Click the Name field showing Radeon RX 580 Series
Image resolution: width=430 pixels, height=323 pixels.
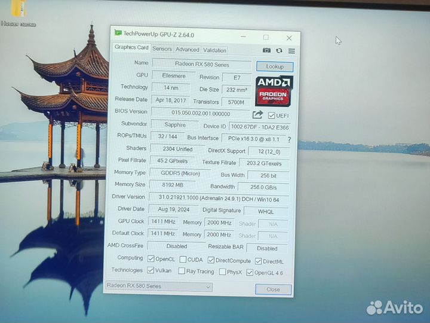[x=202, y=65]
